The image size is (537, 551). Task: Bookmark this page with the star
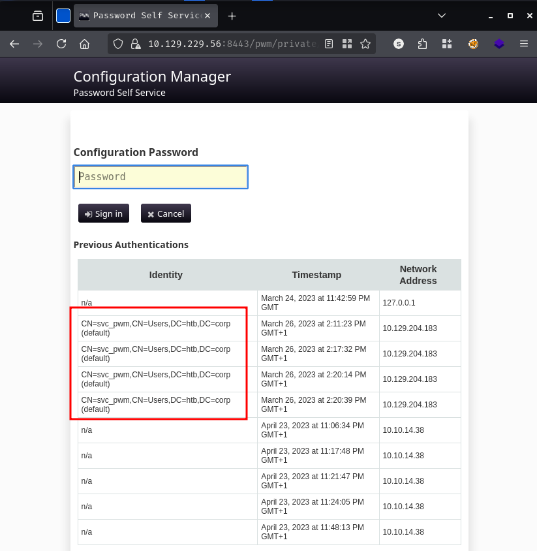coord(365,44)
